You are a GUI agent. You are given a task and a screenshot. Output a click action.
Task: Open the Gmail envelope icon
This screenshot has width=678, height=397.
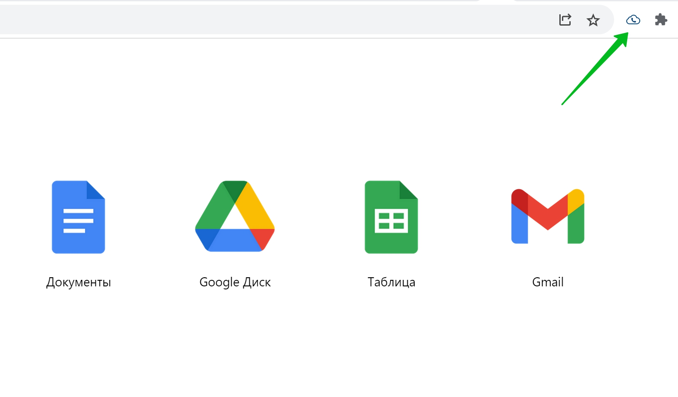pos(548,216)
